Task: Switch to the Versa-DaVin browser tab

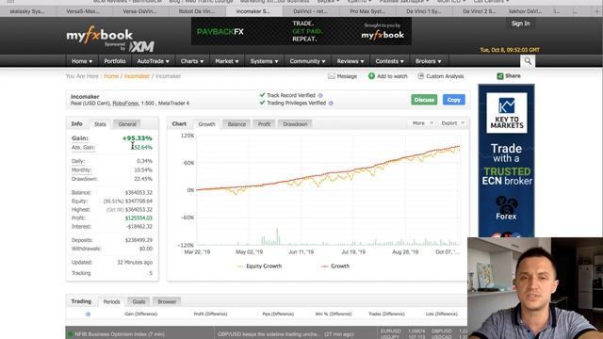Action: coord(140,11)
